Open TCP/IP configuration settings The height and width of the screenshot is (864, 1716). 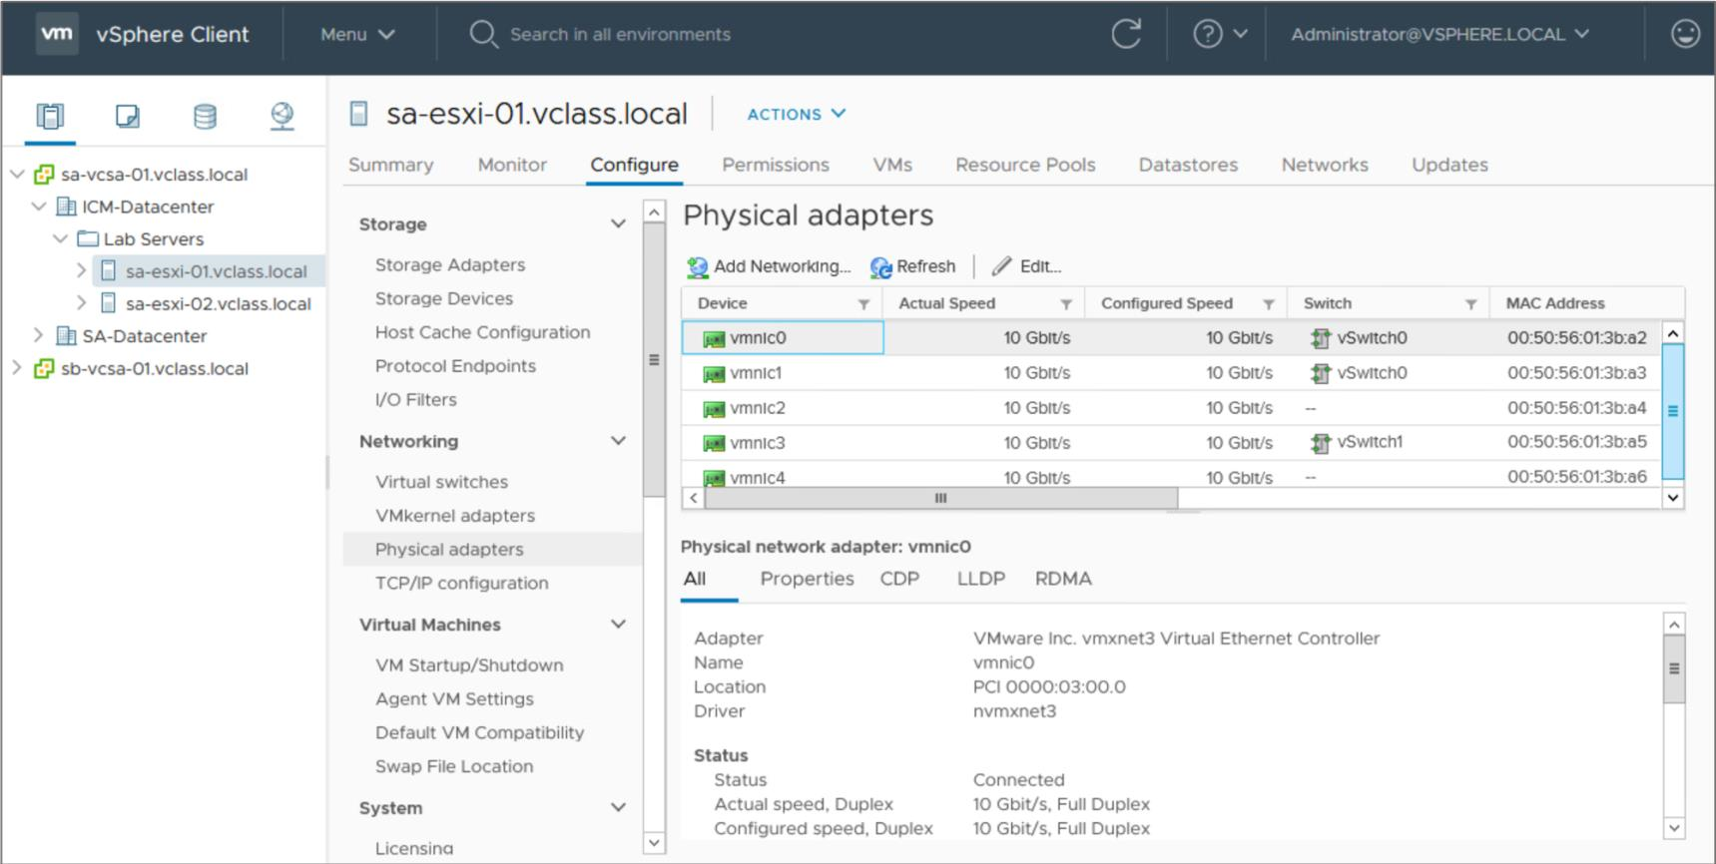[461, 583]
